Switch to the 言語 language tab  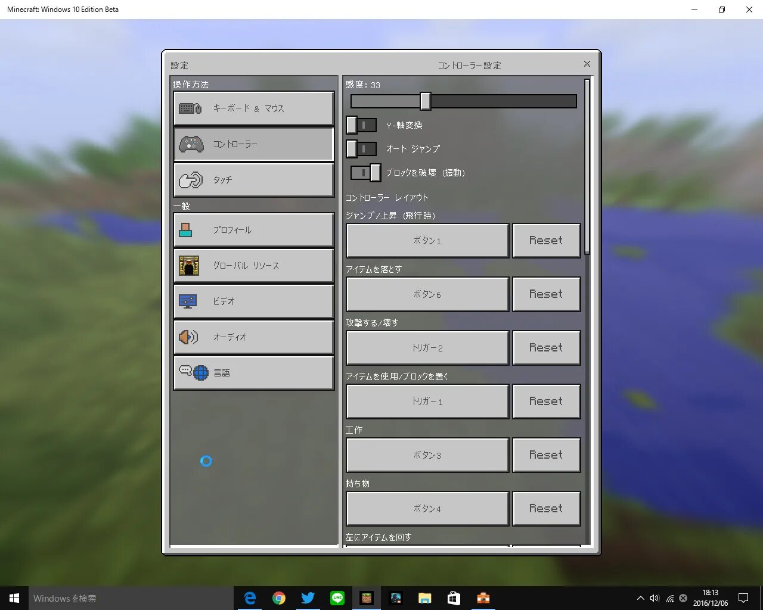point(254,373)
